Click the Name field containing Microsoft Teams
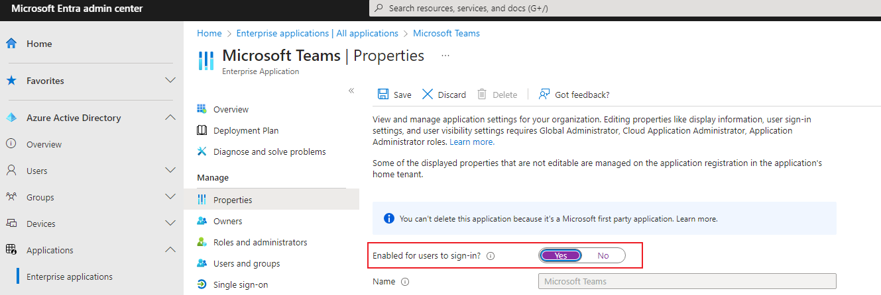The height and width of the screenshot is (295, 881). coord(687,281)
